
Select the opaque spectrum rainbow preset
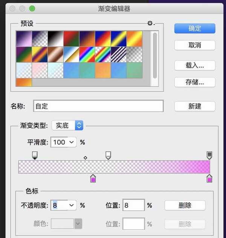pos(87,55)
